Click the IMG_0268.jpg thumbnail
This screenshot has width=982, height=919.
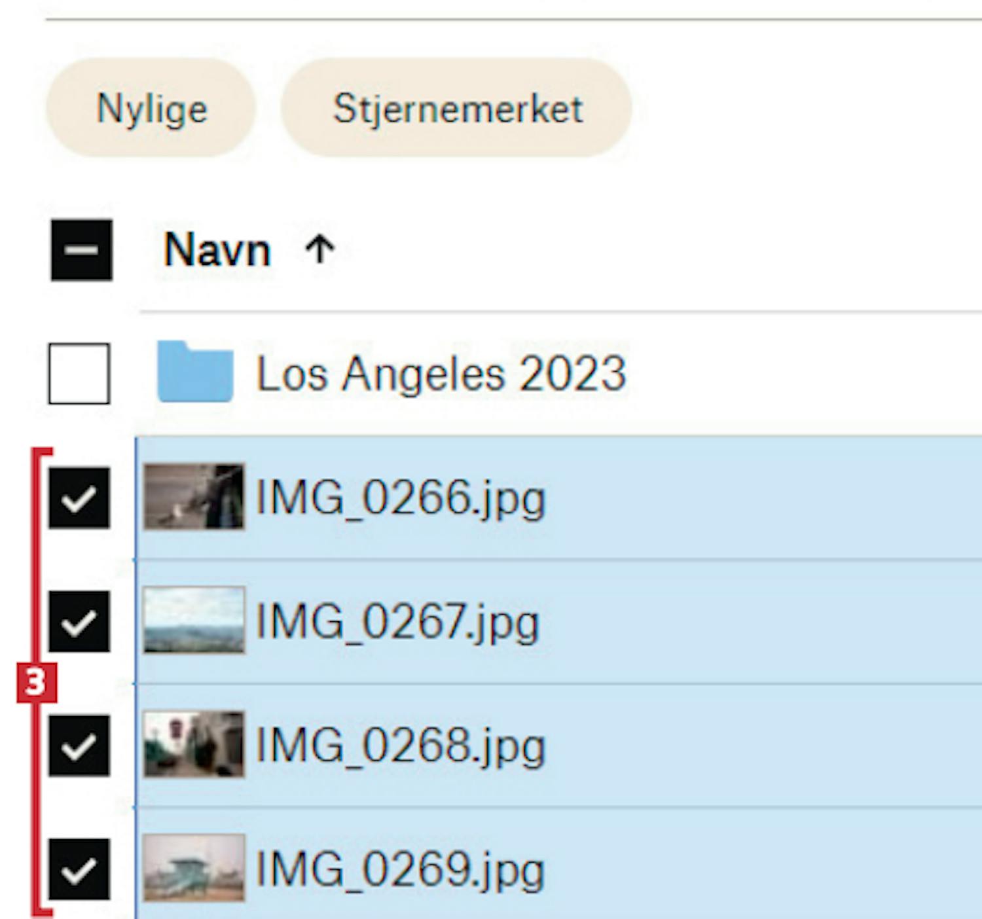coord(194,744)
